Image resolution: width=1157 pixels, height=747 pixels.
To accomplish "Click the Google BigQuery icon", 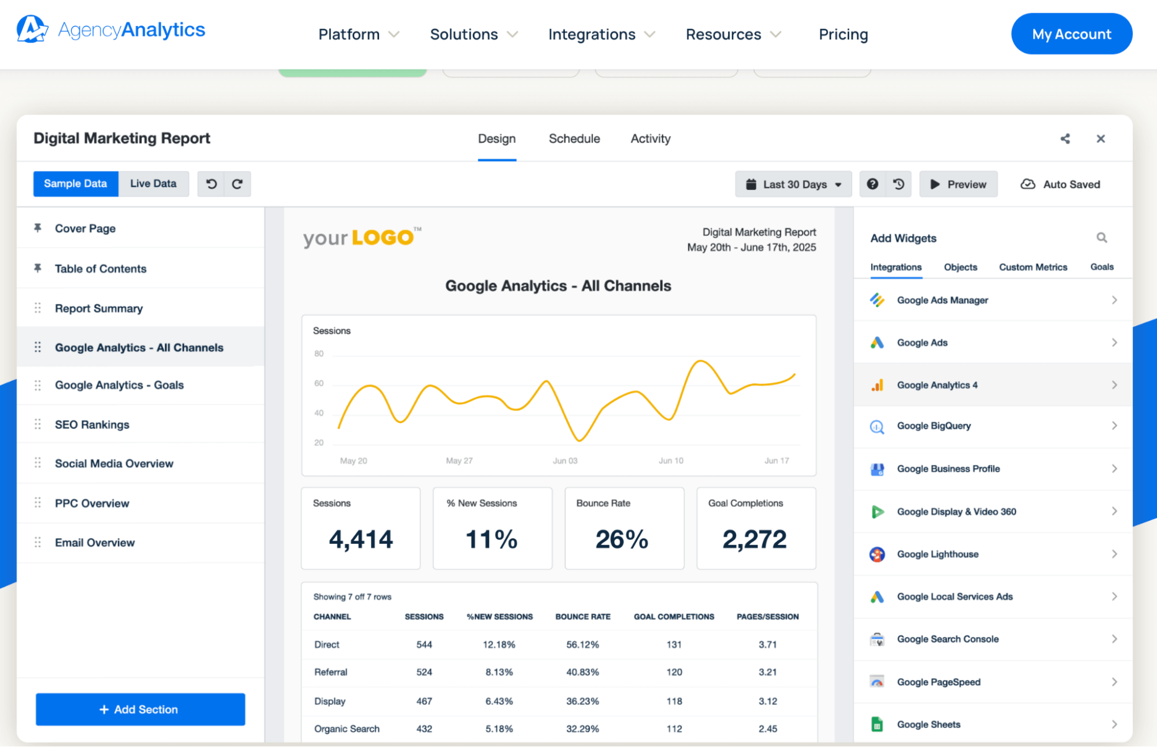I will click(877, 426).
